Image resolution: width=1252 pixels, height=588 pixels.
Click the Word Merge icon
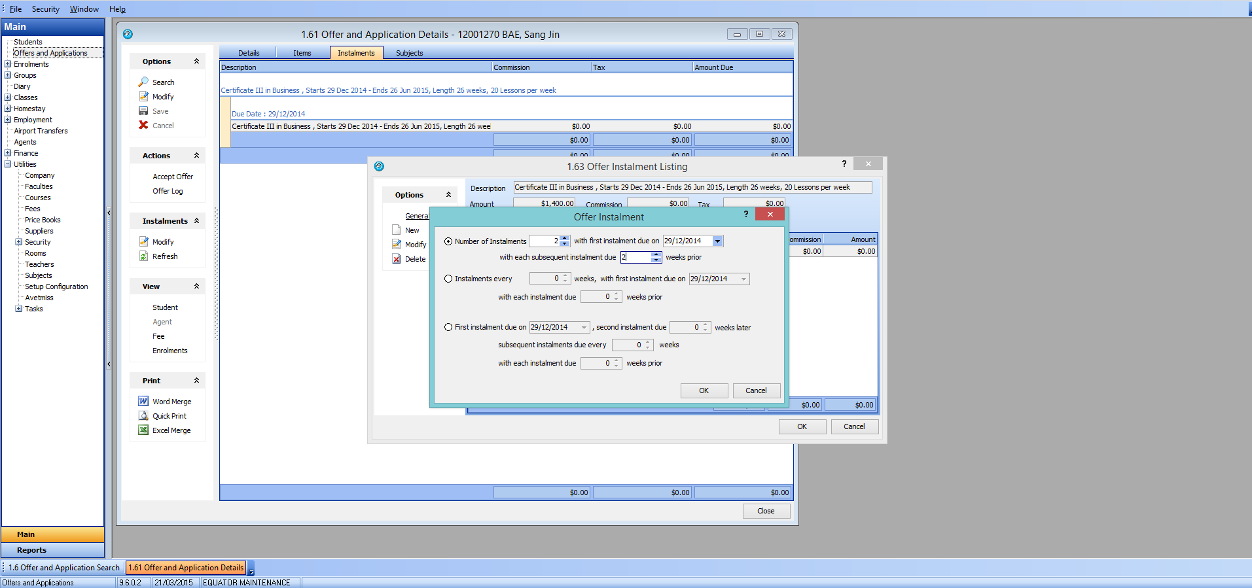(143, 402)
